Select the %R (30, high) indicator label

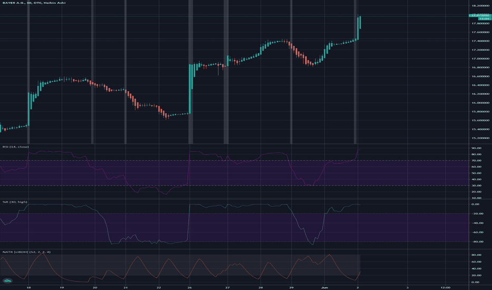[x=15, y=202]
